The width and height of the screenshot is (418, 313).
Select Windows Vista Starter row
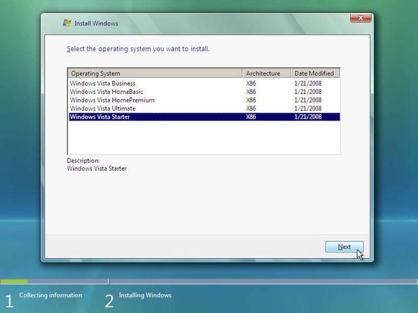204,117
